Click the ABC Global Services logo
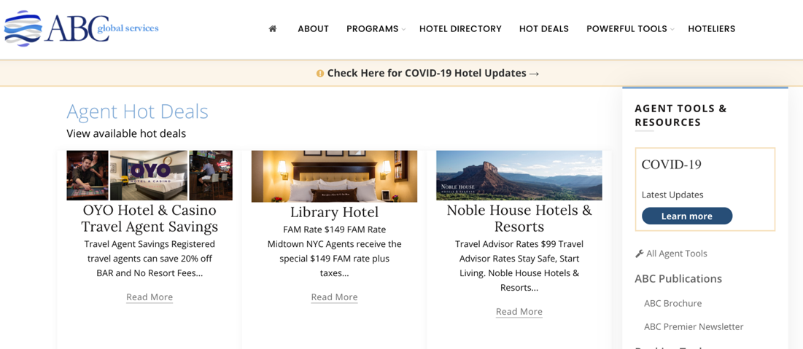 point(82,29)
